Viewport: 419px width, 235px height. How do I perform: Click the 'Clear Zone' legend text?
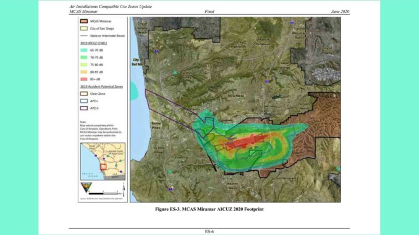pos(98,94)
